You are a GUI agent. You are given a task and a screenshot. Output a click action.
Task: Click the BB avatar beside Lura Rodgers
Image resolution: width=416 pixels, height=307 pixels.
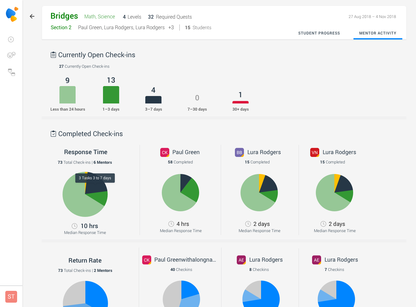click(239, 152)
